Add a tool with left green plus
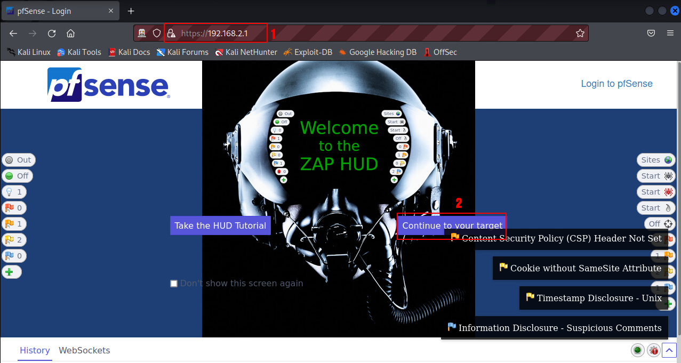 click(11, 272)
